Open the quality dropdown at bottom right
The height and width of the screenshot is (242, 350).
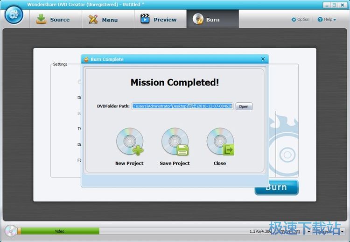pyautogui.click(x=342, y=231)
